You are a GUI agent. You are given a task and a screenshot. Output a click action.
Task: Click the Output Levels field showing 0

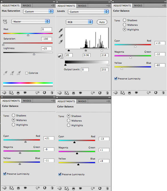pos(85,69)
